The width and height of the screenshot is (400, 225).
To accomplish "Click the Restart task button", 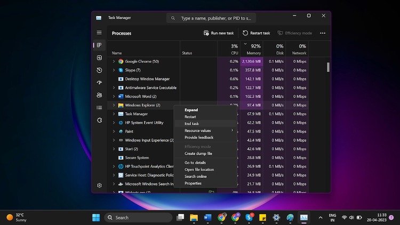I will (x=256, y=33).
